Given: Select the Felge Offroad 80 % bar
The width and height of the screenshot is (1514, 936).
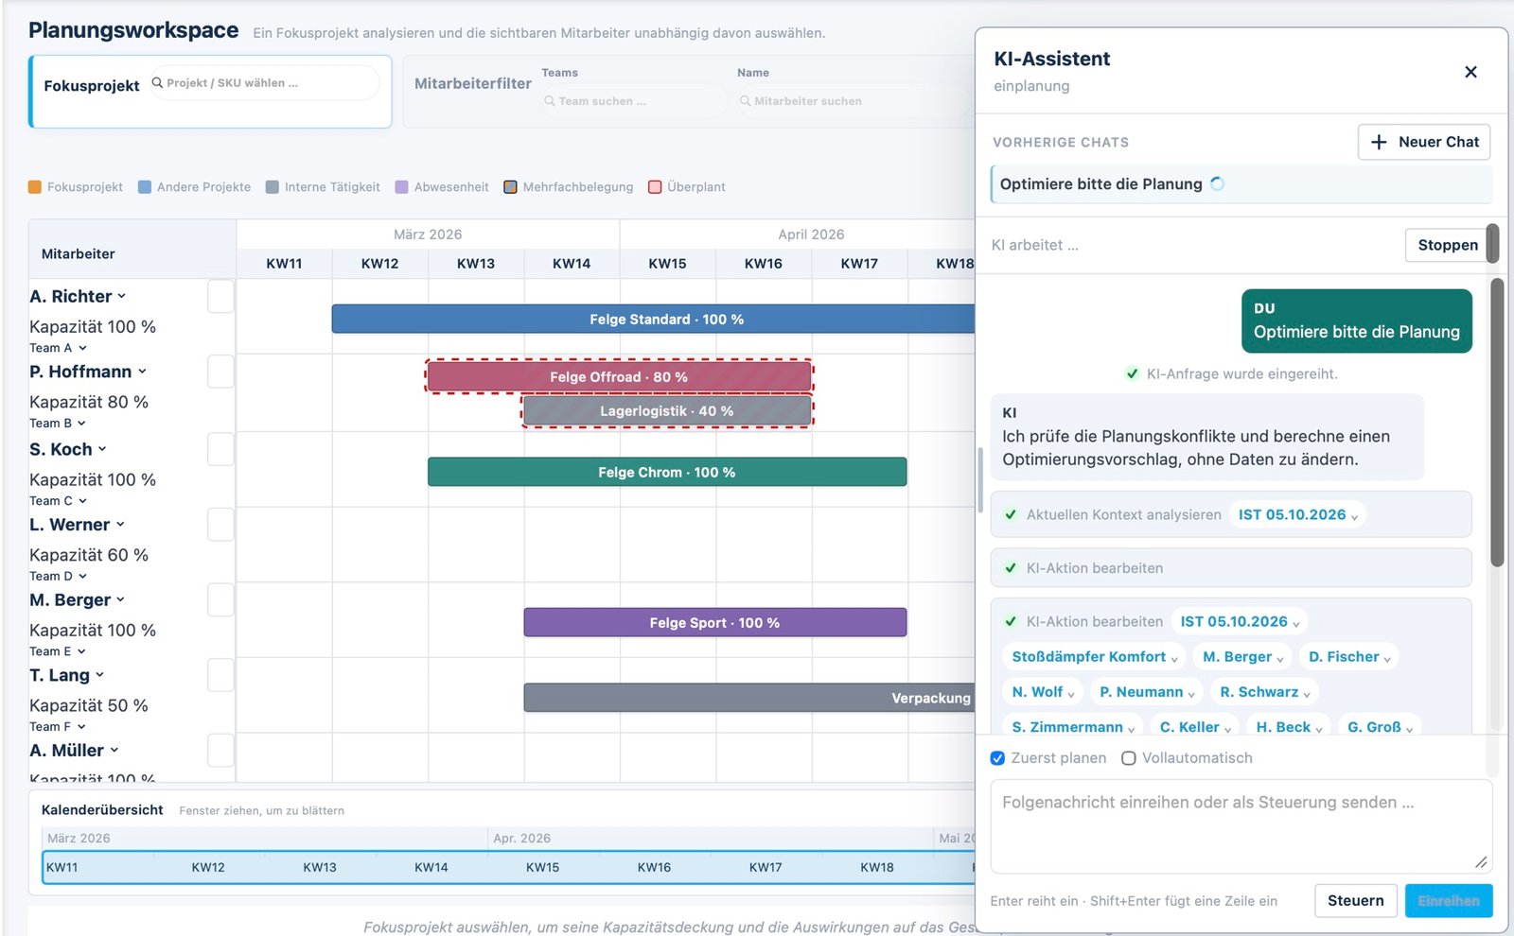Looking at the screenshot, I should (x=619, y=376).
